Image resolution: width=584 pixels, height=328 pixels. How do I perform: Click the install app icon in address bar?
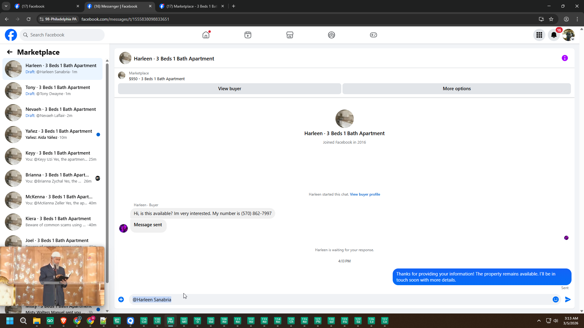click(x=541, y=19)
